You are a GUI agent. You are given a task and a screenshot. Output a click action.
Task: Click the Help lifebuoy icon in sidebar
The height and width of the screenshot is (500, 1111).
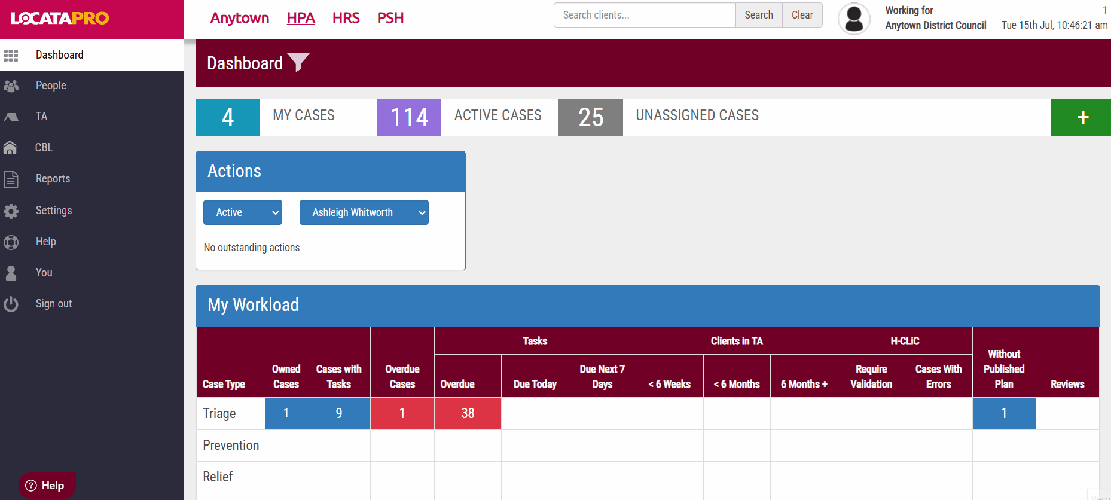(11, 242)
